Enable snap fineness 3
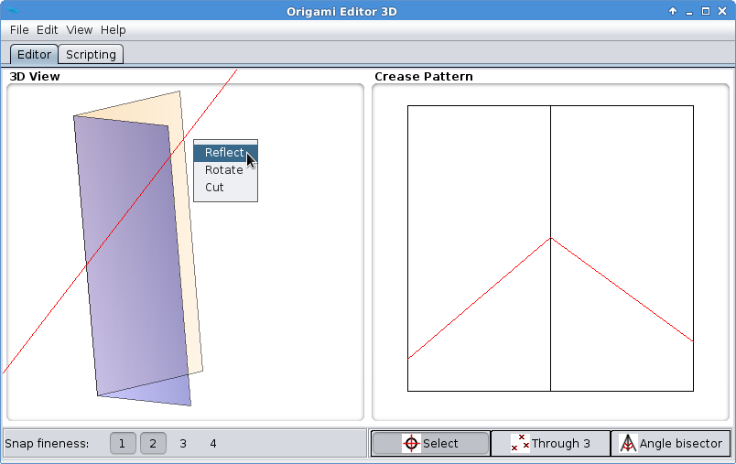The height and width of the screenshot is (464, 736). tap(183, 444)
